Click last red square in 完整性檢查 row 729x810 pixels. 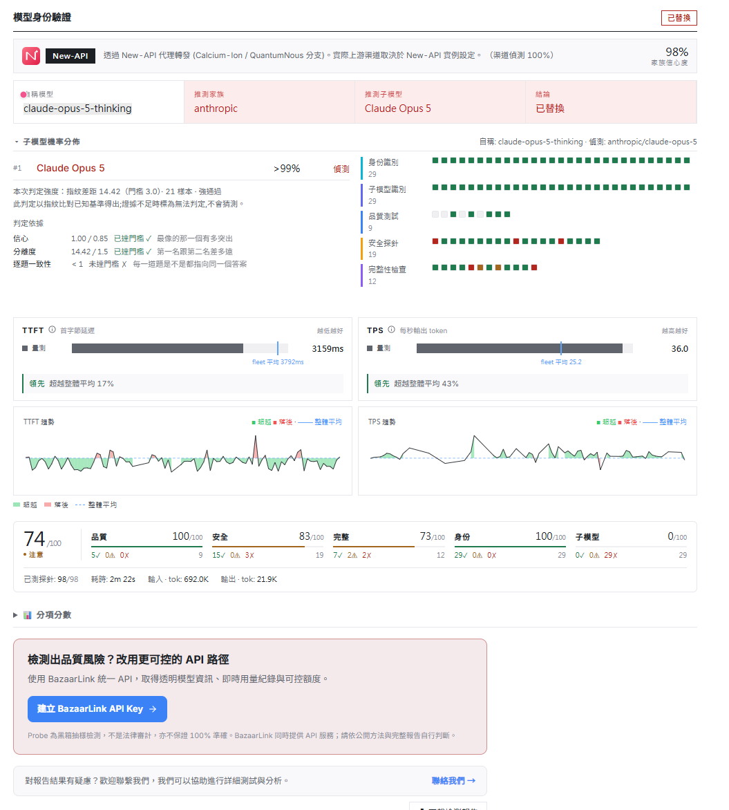click(x=534, y=267)
